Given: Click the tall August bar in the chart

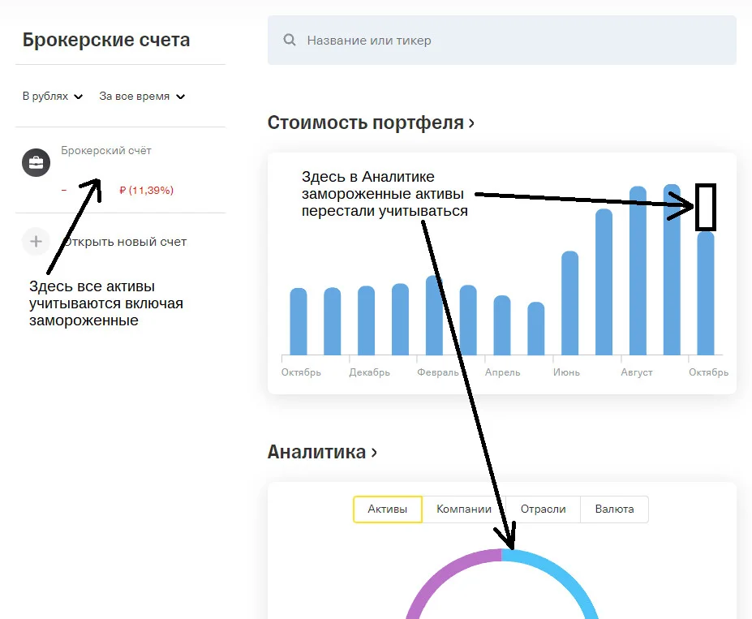Looking at the screenshot, I should (x=638, y=270).
